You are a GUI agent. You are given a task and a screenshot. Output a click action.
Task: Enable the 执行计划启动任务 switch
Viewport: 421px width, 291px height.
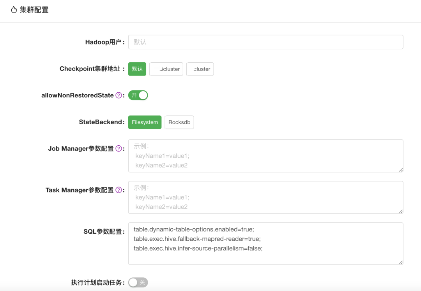pyautogui.click(x=138, y=282)
